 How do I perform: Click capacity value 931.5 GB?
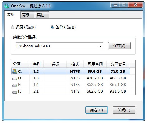(x=118, y=91)
